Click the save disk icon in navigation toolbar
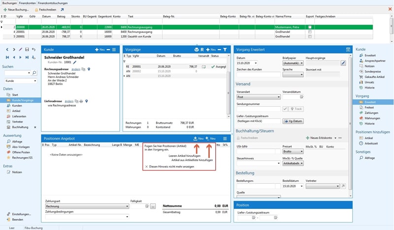The height and width of the screenshot is (230, 394). coord(27,50)
